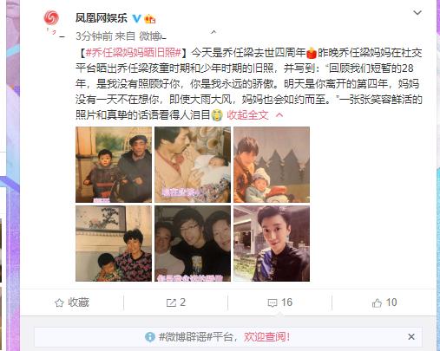Click the small caret above the timestamp
This screenshot has height=351, width=440.
click(213, 31)
